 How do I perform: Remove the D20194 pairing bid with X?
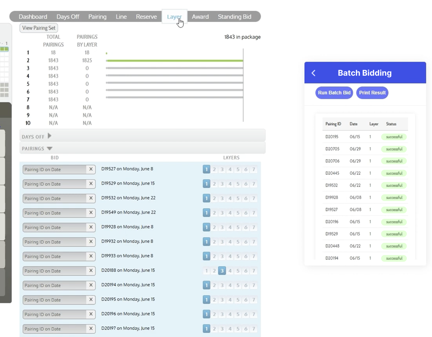point(91,285)
